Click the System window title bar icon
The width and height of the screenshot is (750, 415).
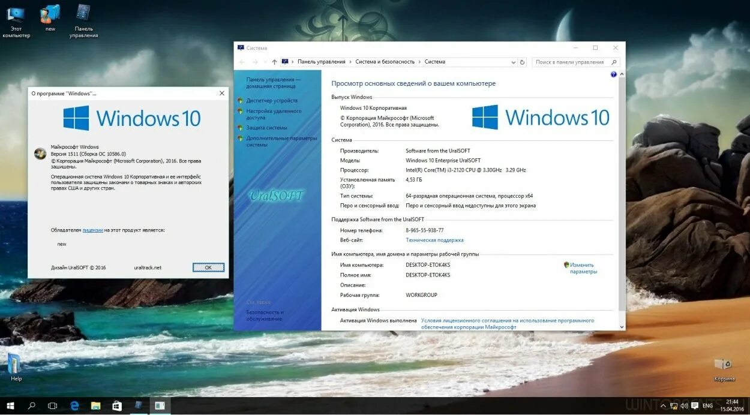pos(241,48)
